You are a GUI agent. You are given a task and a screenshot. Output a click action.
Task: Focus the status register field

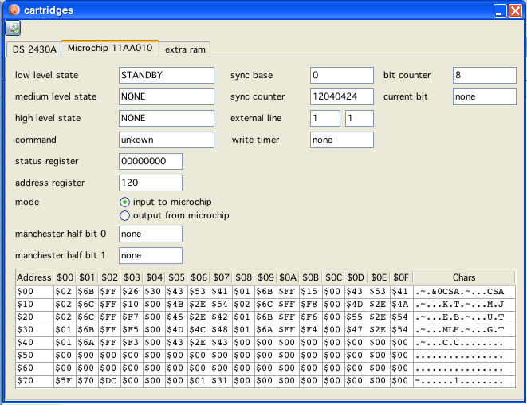point(150,161)
